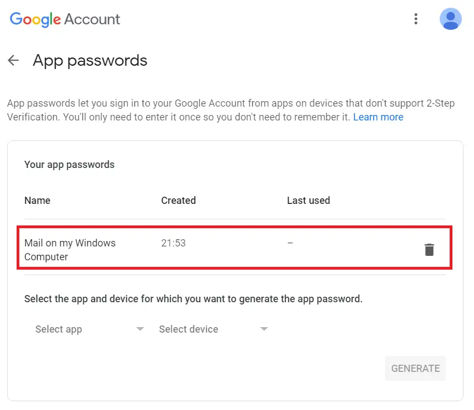This screenshot has height=410, width=474.
Task: Select the Mail on my Windows Computer entry
Action: pos(235,247)
